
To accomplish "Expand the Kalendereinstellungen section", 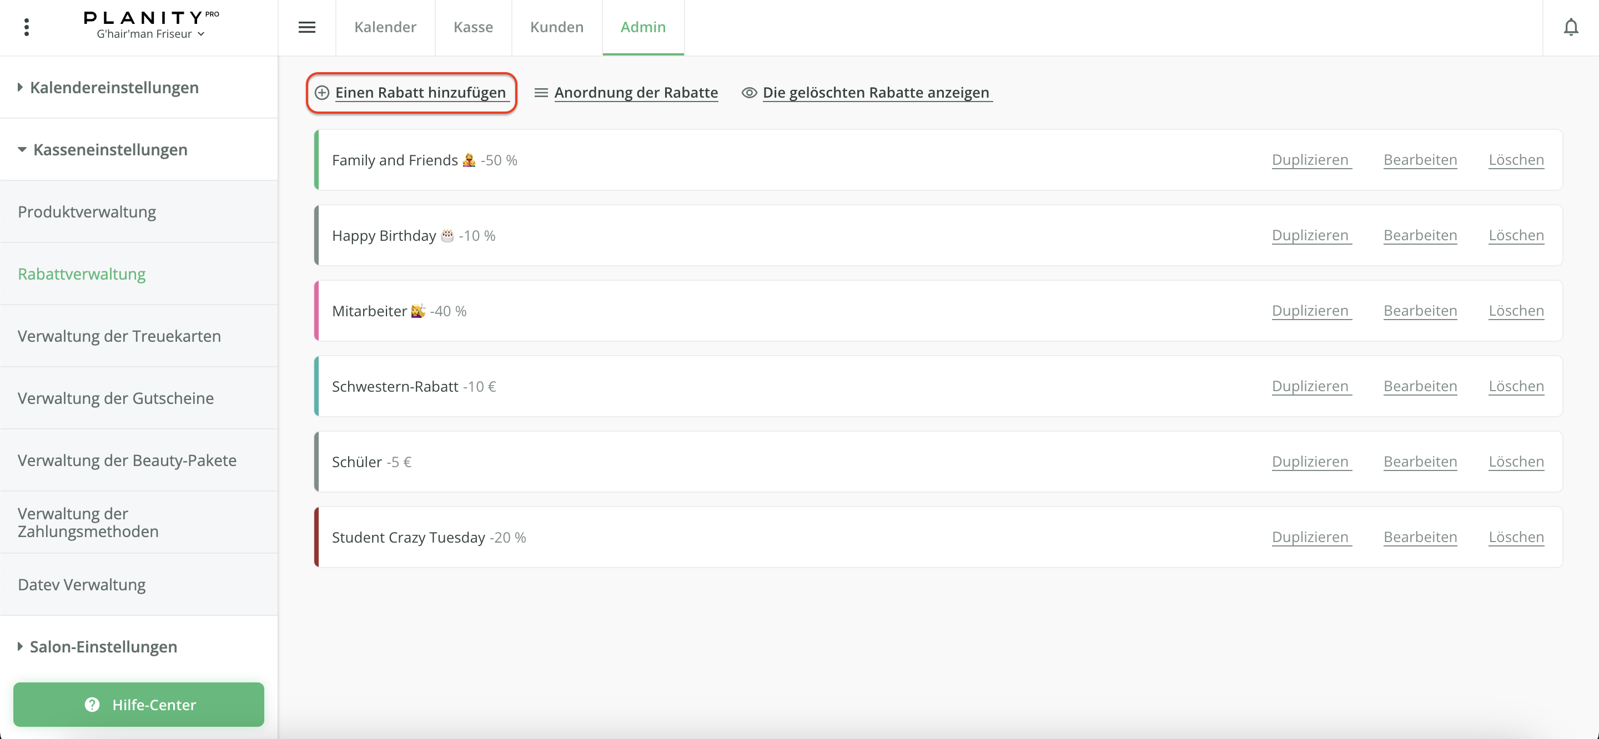I will click(114, 88).
